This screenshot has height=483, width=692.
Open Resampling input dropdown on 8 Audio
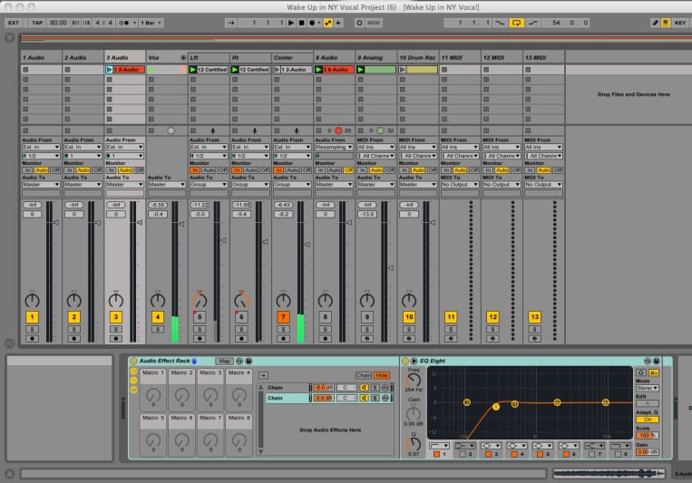pos(334,147)
